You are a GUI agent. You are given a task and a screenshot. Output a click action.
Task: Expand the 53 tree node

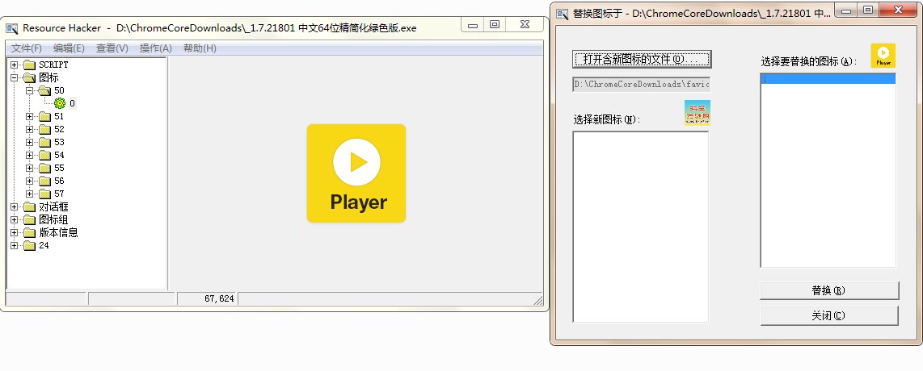point(29,142)
